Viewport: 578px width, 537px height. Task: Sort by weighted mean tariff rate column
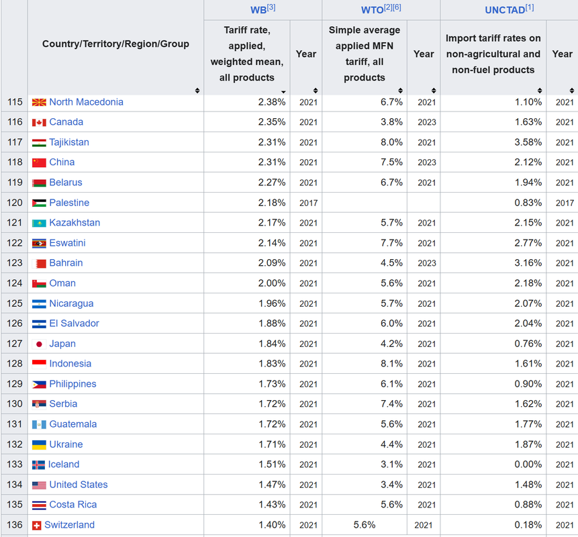(283, 91)
